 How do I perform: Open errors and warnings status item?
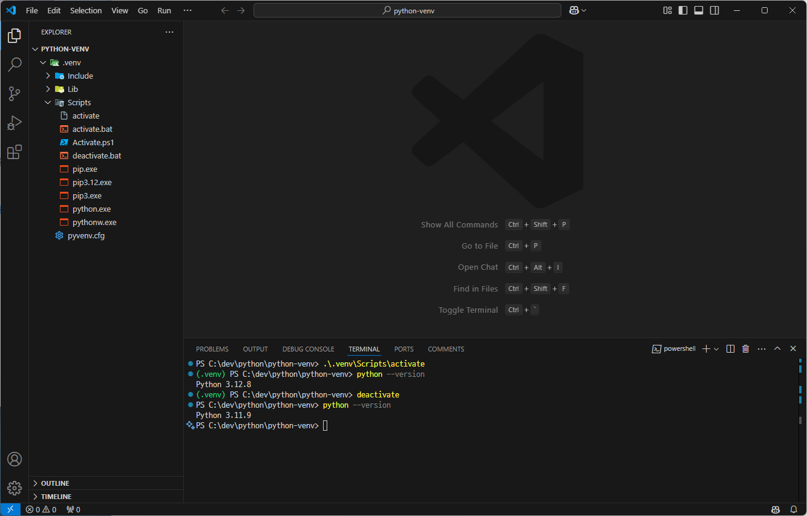[x=41, y=509]
